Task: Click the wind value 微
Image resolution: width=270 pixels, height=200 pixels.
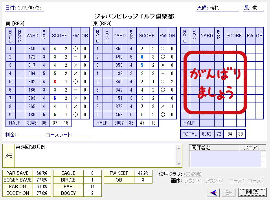Action: click(255, 8)
